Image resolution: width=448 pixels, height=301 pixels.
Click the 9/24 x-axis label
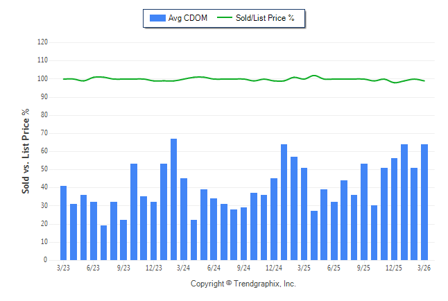click(243, 267)
